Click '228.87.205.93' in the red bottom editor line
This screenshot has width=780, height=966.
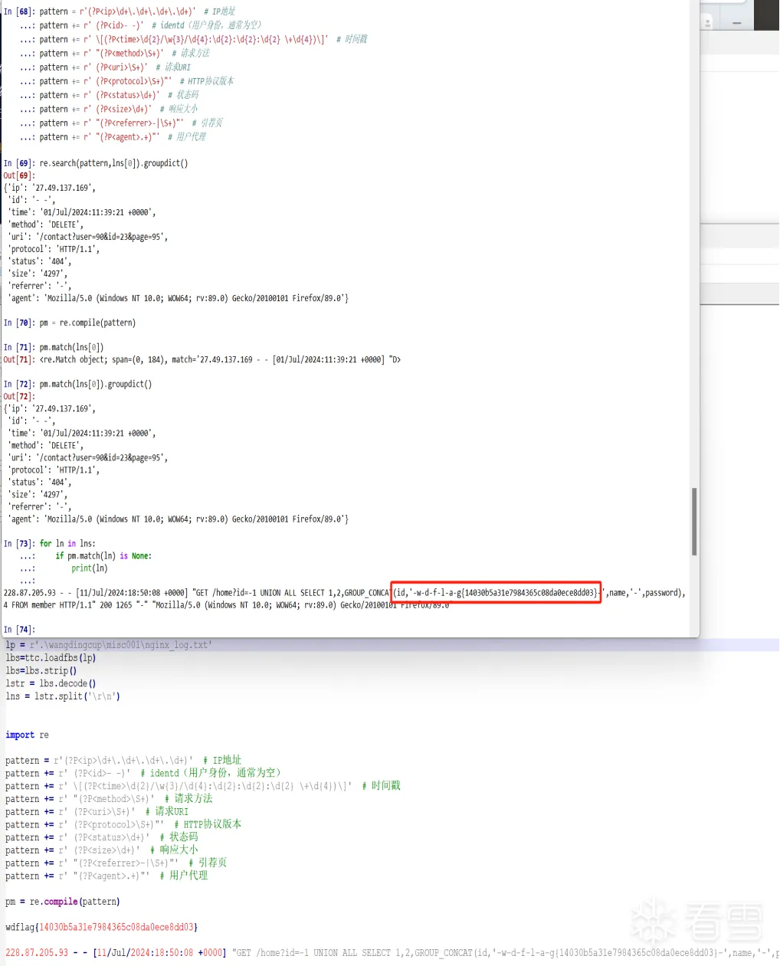tap(37, 953)
